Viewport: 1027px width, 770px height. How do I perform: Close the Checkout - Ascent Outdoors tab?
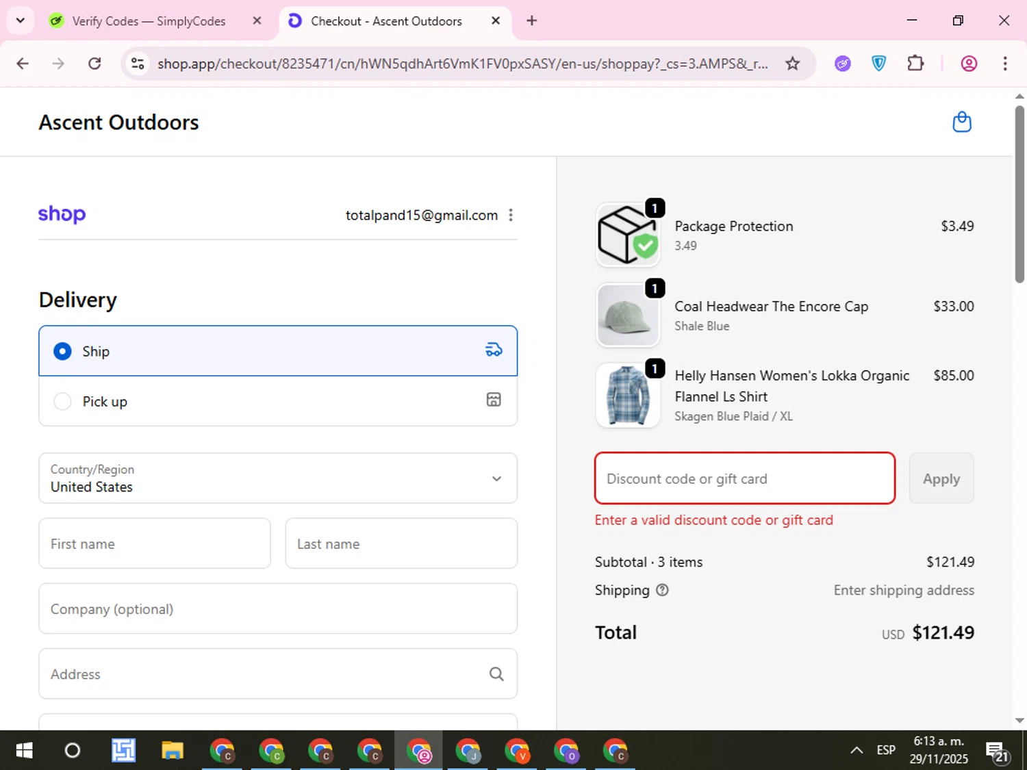pos(496,21)
